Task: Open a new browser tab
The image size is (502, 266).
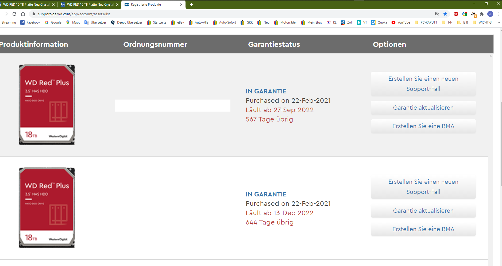Action: coord(191,5)
